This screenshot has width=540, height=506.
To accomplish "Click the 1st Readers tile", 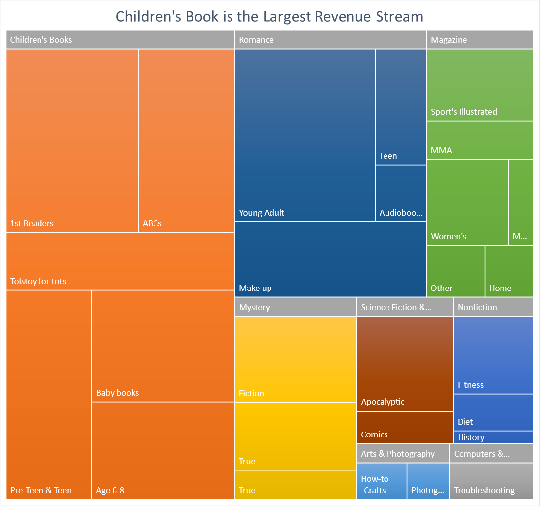I will [72, 141].
